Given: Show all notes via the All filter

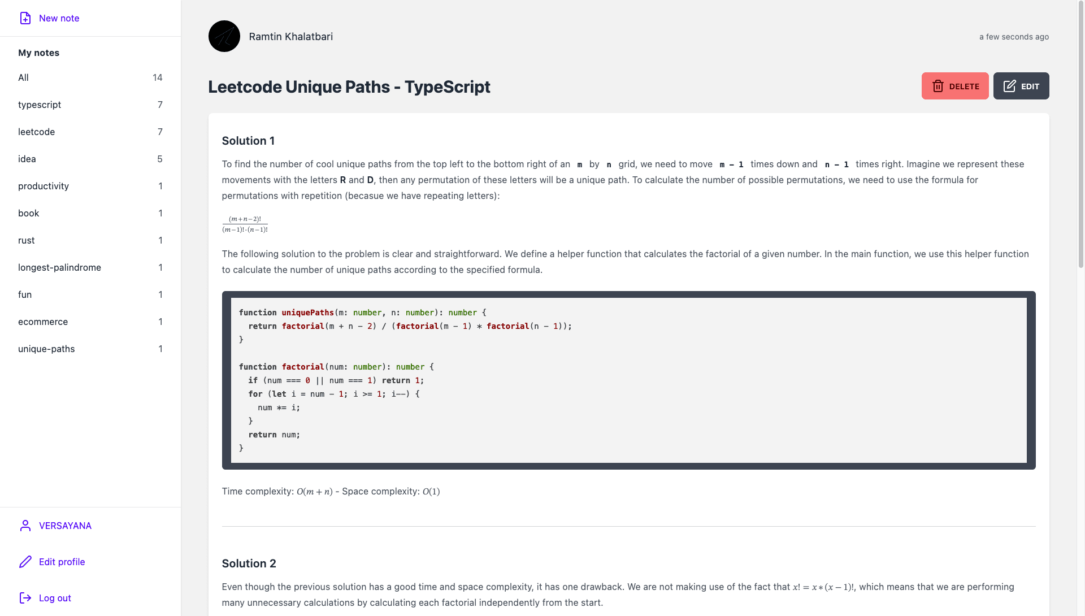Looking at the screenshot, I should click(23, 77).
